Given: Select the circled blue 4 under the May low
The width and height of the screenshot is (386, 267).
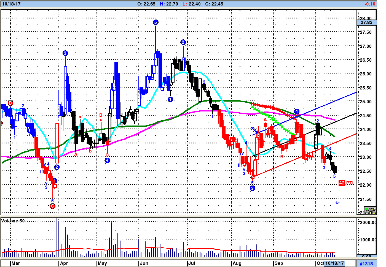Looking at the screenshot, I should (x=107, y=160).
